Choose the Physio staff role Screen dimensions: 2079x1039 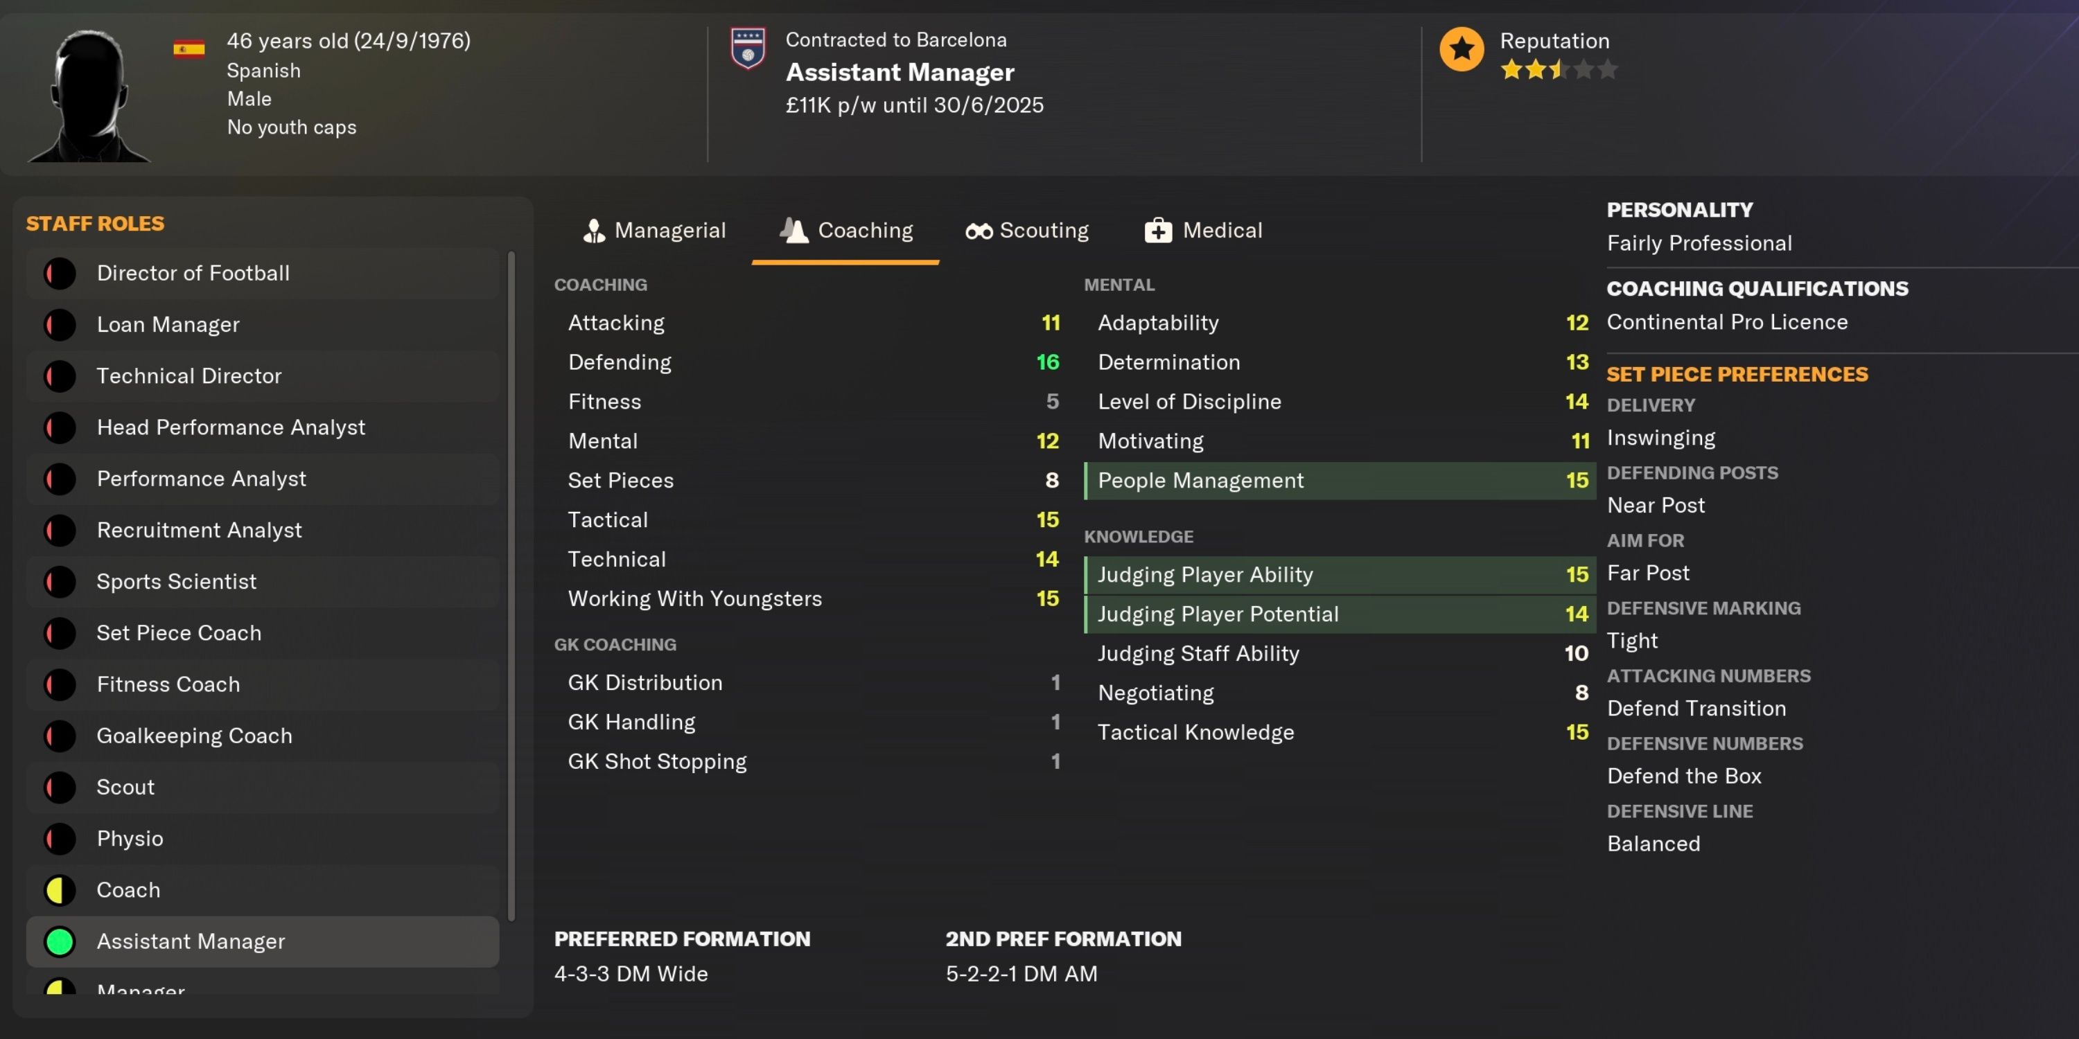[130, 839]
